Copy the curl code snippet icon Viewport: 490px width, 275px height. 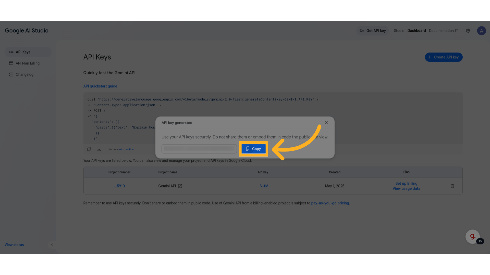point(89,149)
